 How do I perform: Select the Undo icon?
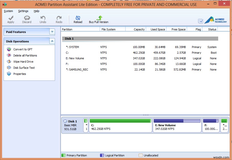[43, 19]
